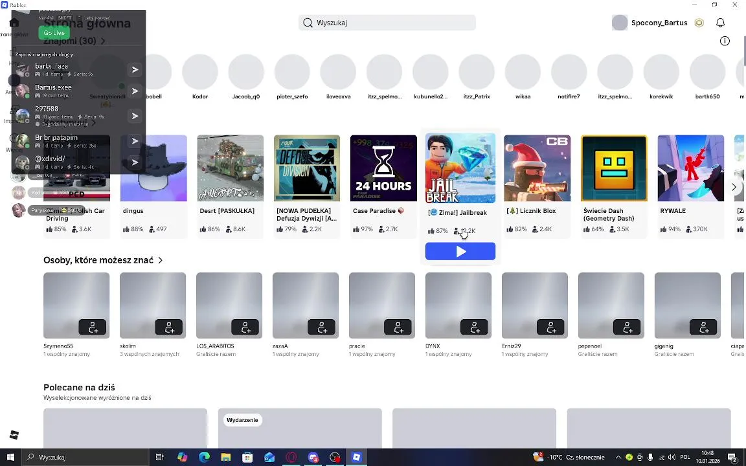746x466 pixels.
Task: Click the Polecane na dziś heading
Action: (79, 387)
